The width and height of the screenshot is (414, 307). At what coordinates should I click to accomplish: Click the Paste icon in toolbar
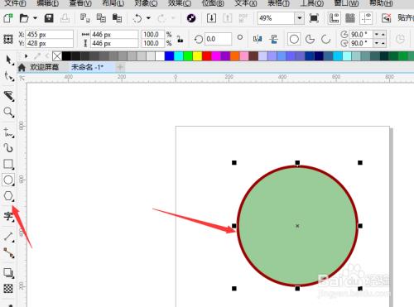pyautogui.click(x=117, y=18)
